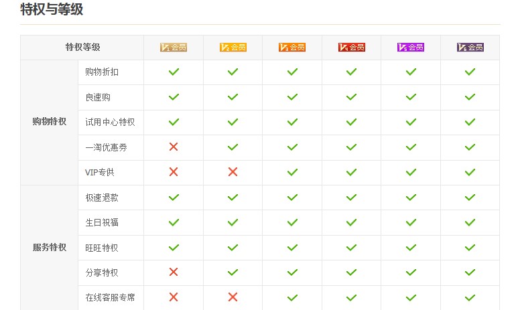Click the 购物特权 category cell
The width and height of the screenshot is (518, 310).
(50, 122)
